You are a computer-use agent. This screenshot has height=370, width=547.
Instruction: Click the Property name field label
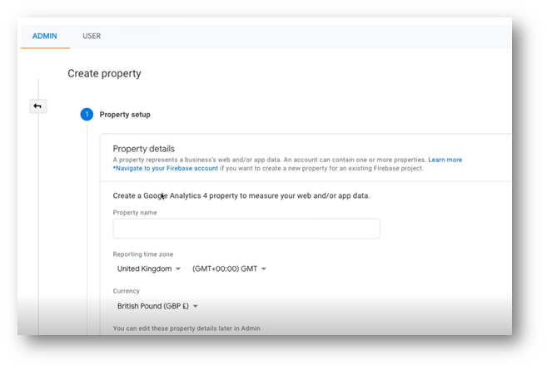tap(135, 213)
